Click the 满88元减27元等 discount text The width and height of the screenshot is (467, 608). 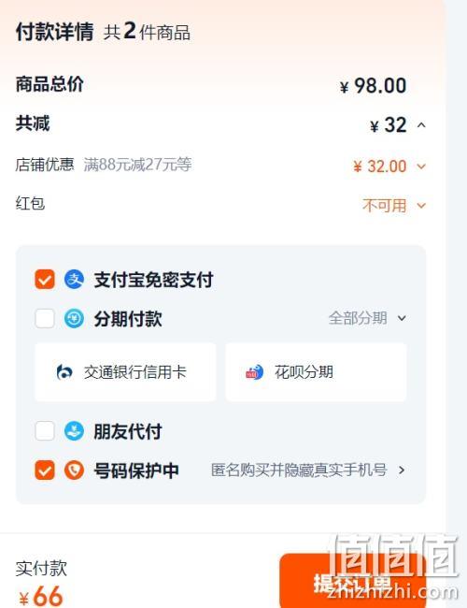click(x=138, y=165)
